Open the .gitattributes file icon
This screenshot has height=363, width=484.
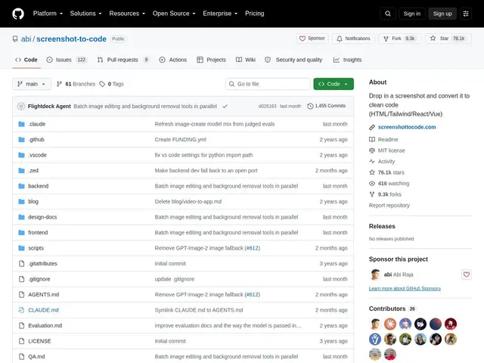[21, 264]
